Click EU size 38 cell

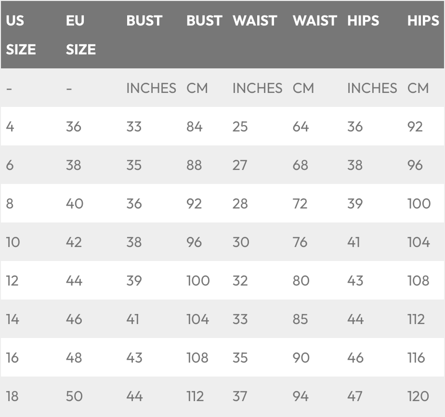(74, 165)
